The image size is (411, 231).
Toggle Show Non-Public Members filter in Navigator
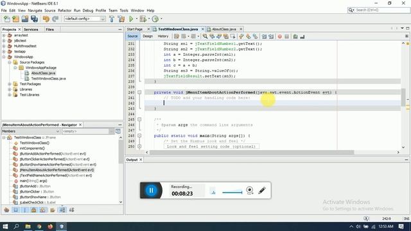coord(34,210)
